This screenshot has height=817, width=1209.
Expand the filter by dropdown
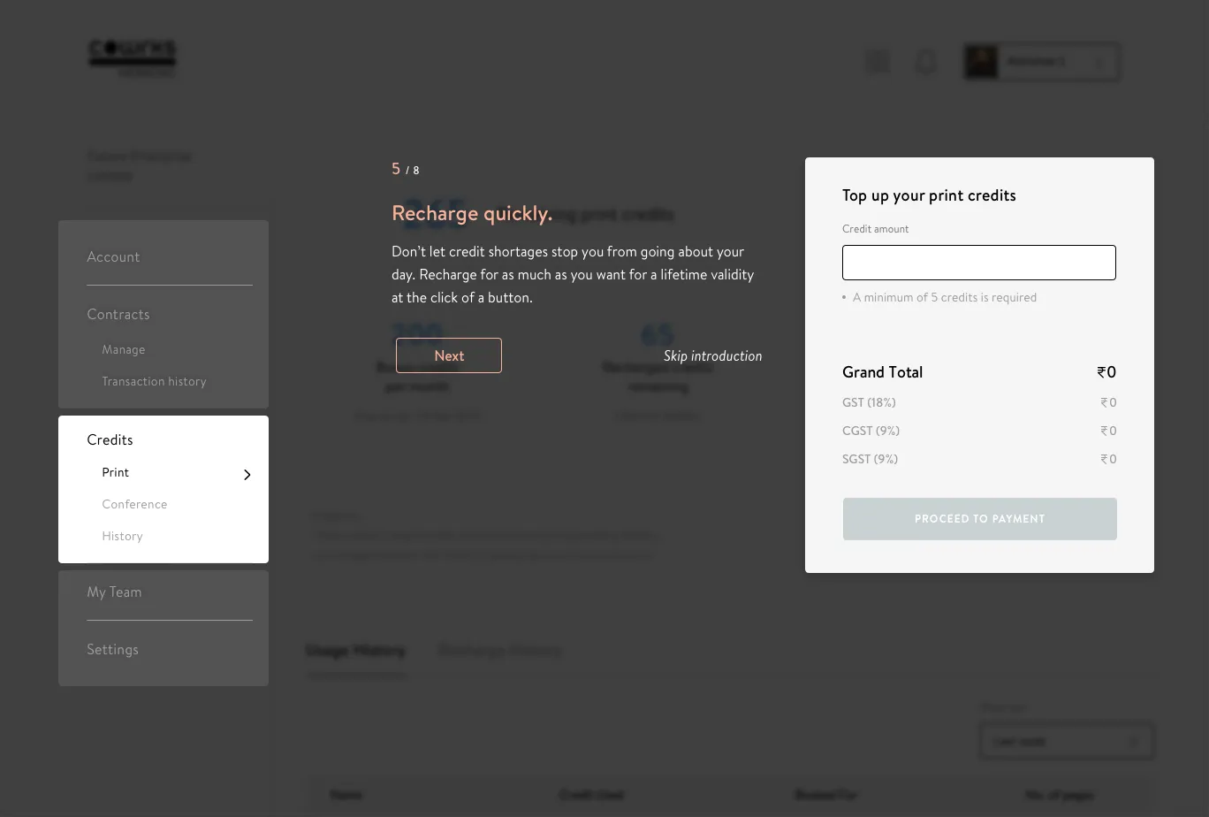tap(1067, 742)
